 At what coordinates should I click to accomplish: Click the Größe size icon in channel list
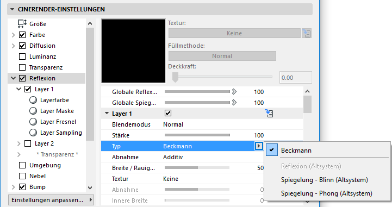tap(22, 24)
